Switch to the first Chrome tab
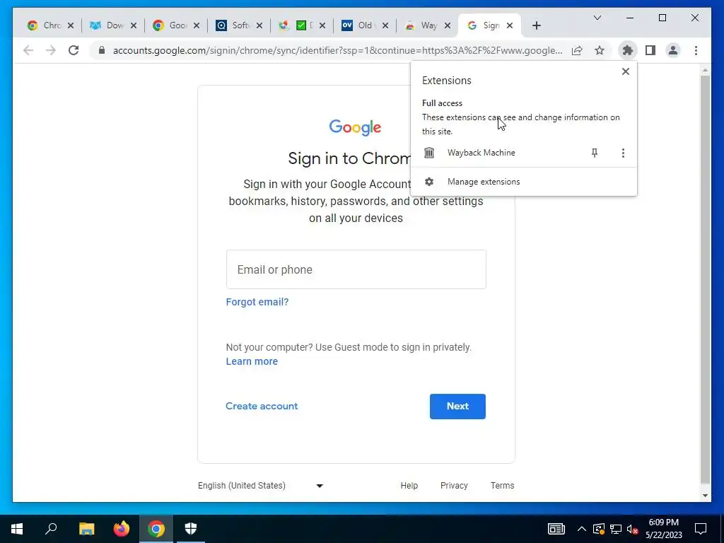 point(46,26)
